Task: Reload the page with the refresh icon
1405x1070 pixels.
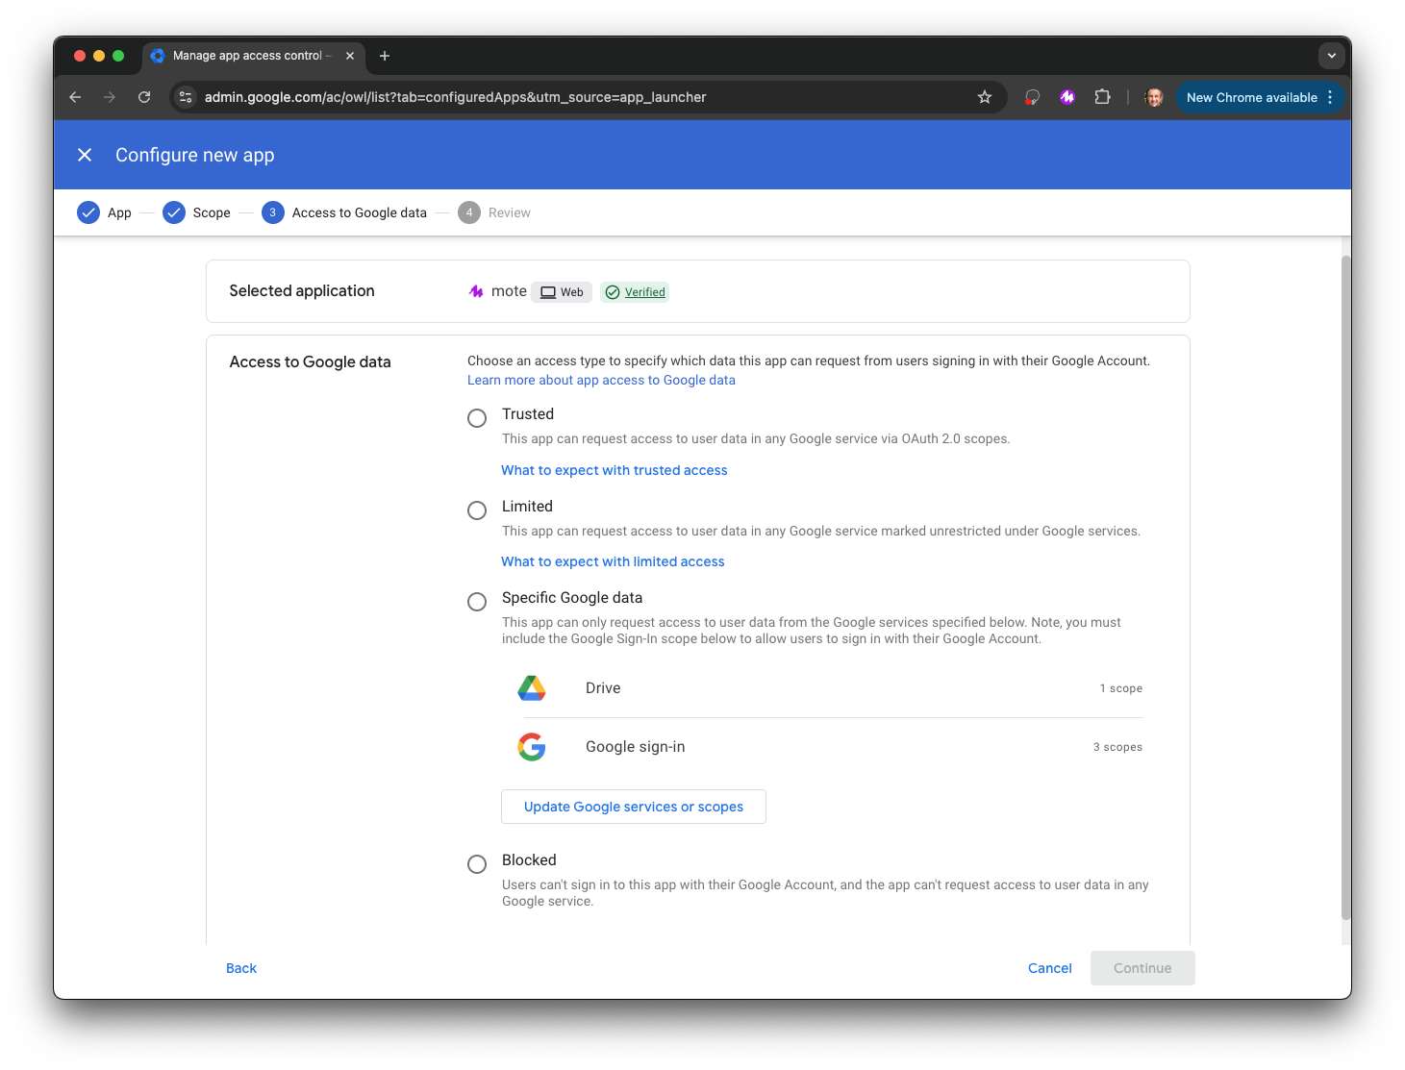Action: 144,97
